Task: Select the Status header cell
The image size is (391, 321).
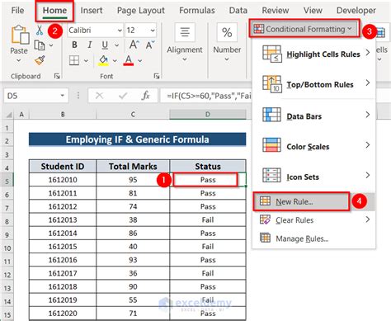Action: pyautogui.click(x=208, y=166)
